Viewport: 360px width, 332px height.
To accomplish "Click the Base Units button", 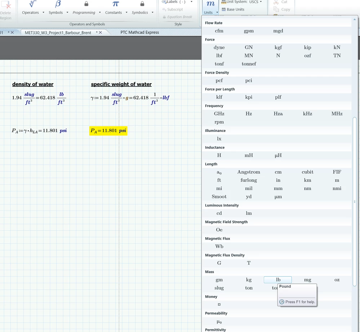I will (x=233, y=9).
